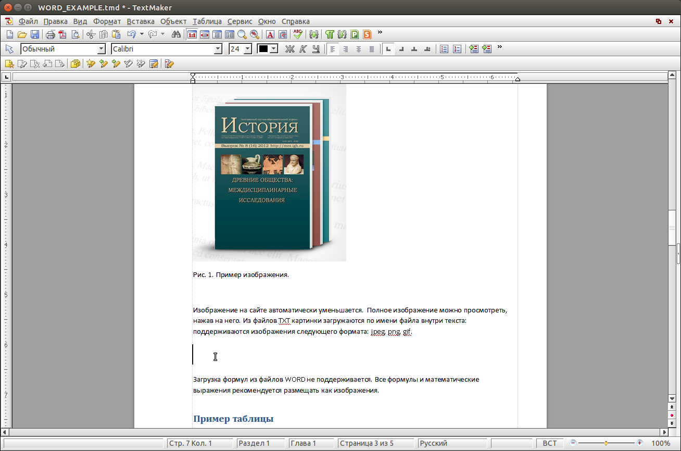
Task: Open a file with the folder icon
Action: click(22, 35)
